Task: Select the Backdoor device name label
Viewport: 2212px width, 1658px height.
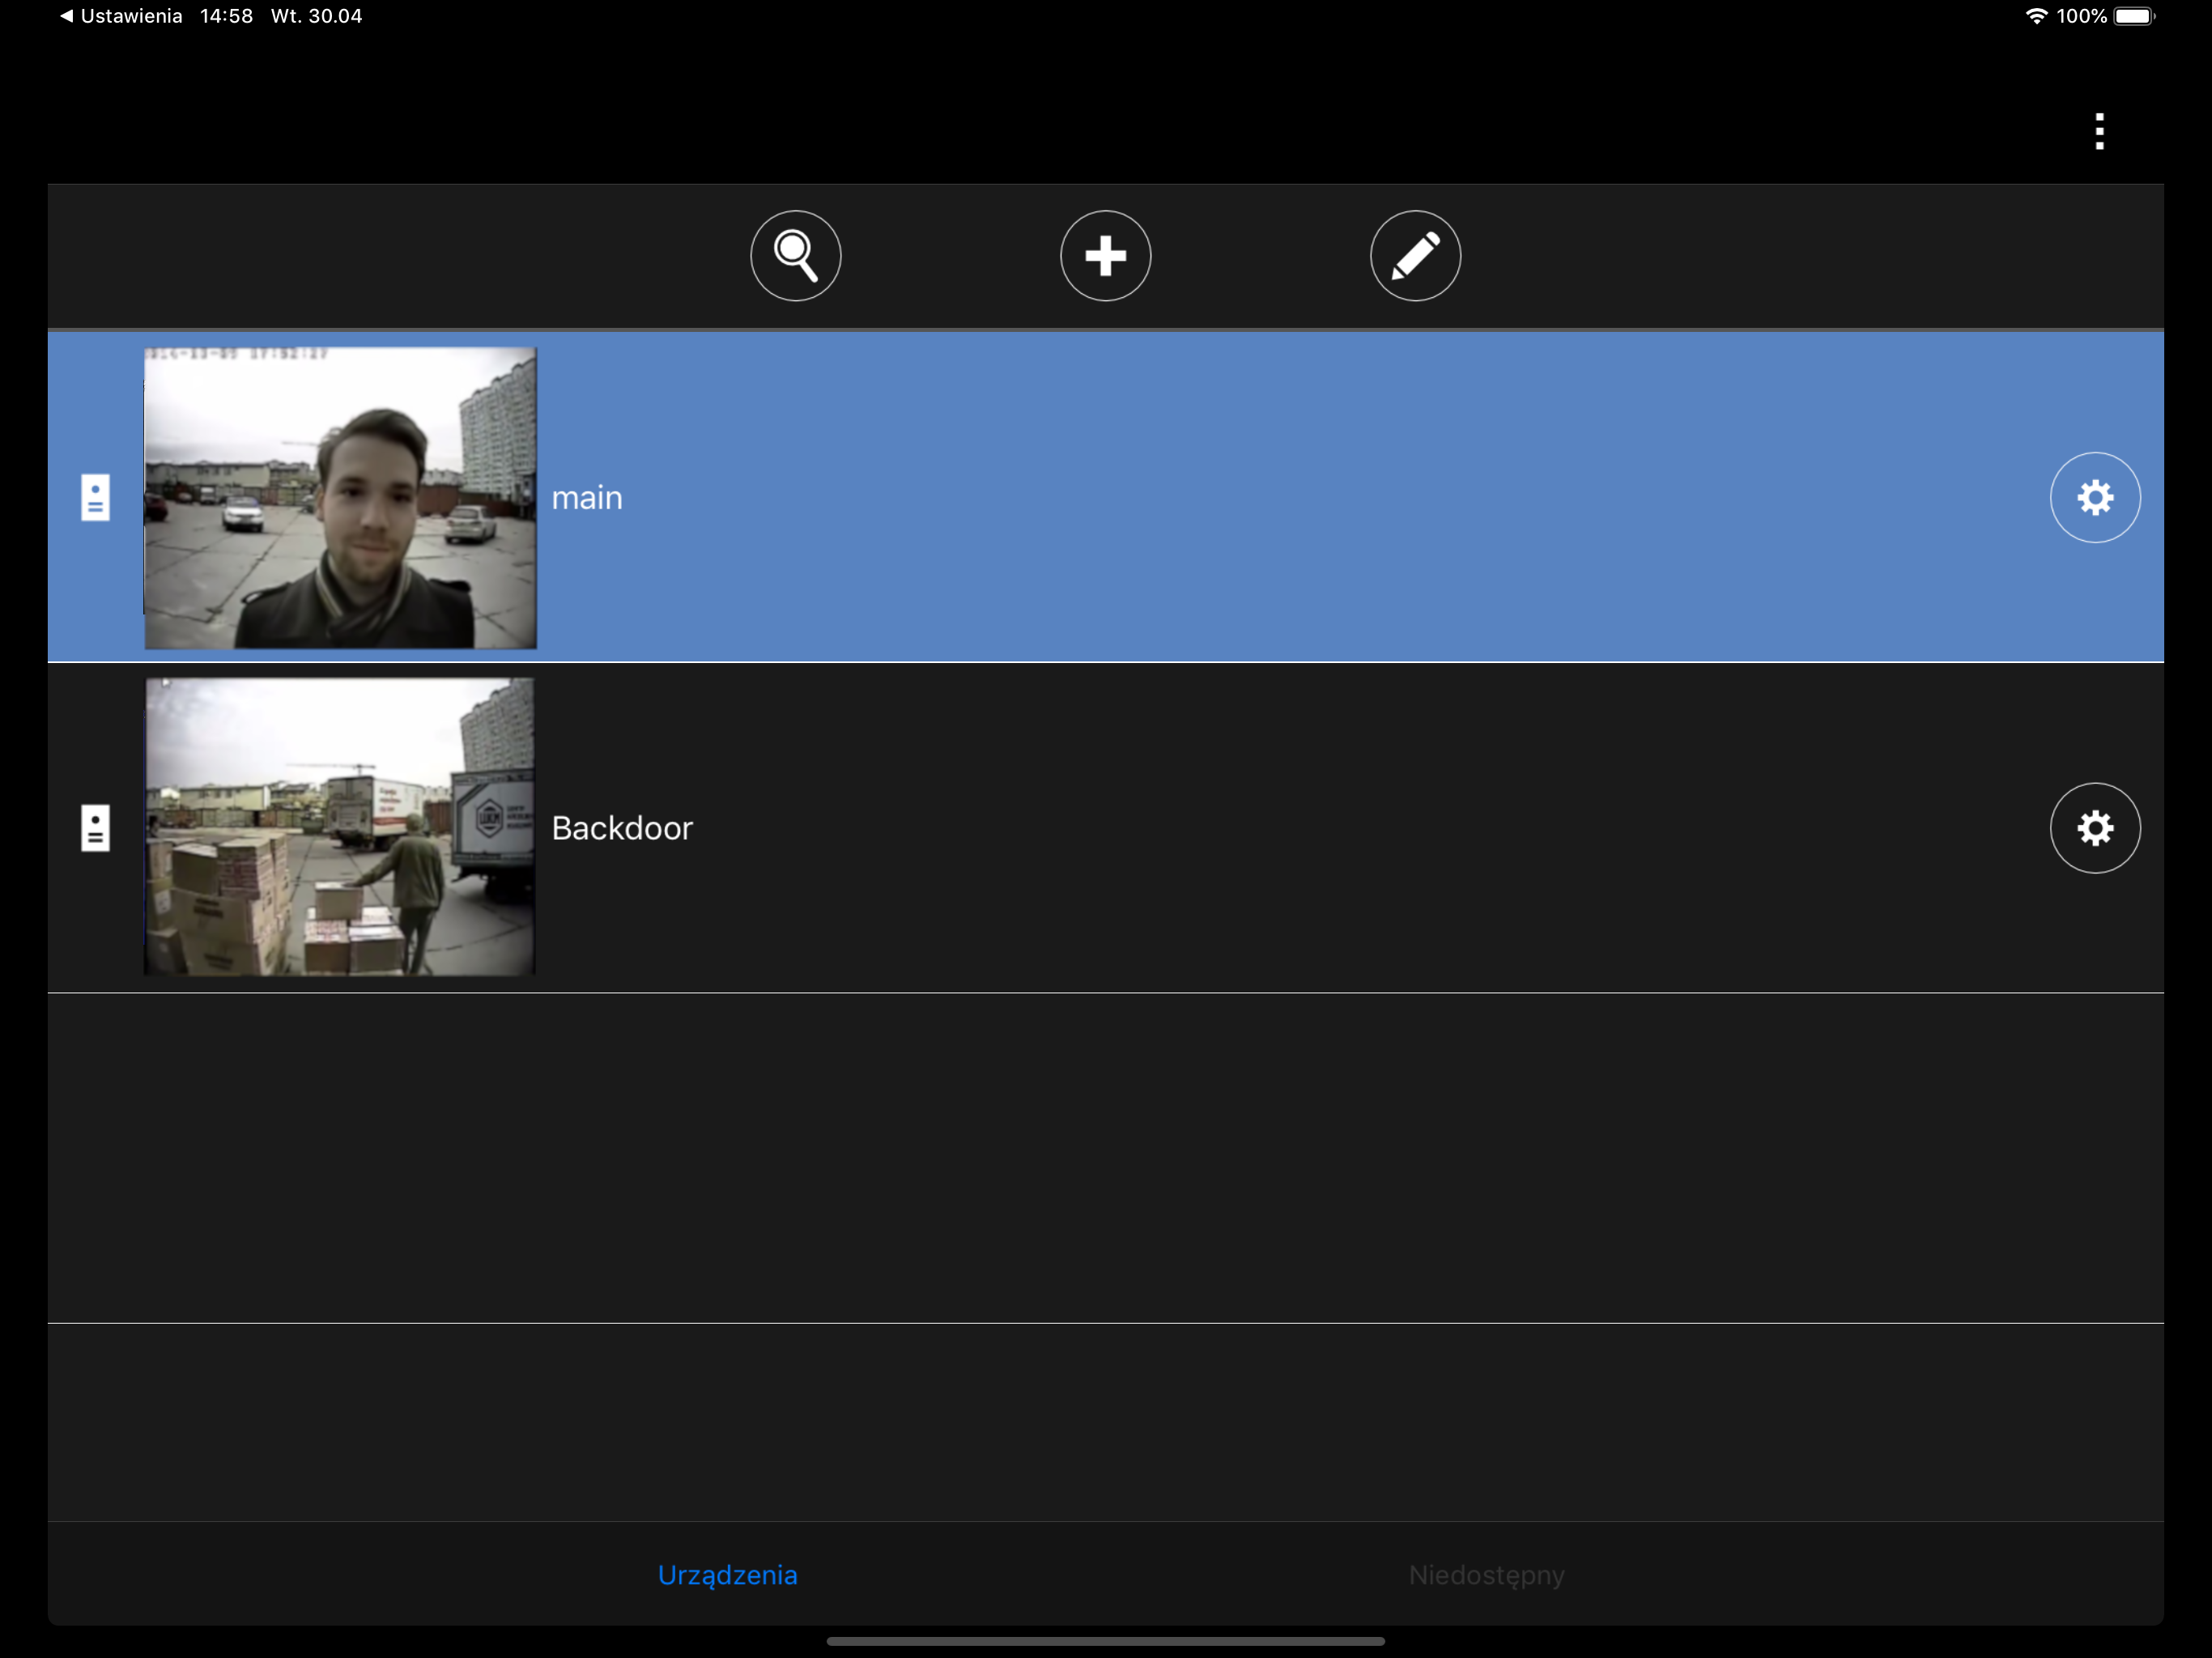Action: click(622, 828)
